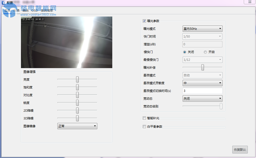256x158 pixels.
Task: Close the 配置 dialog window
Action: 250,2
